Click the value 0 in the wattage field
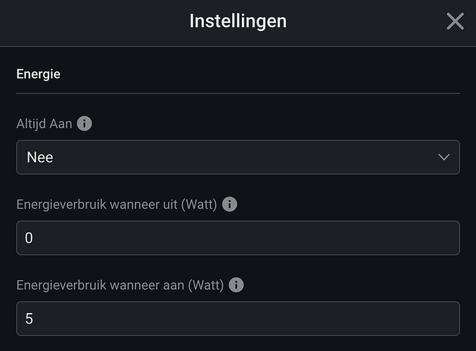Screen dimensions: 476x351 pos(29,238)
